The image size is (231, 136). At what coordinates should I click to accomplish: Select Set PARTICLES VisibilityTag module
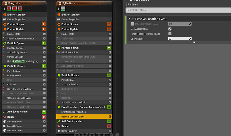[24, 61]
